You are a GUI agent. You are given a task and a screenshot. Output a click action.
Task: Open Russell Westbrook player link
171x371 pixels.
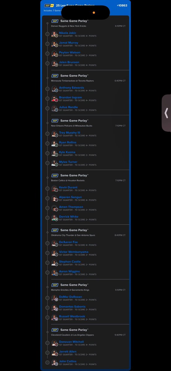(x=72, y=317)
